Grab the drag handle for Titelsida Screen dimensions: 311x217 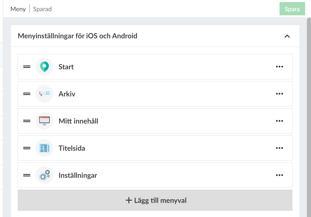tap(27, 148)
